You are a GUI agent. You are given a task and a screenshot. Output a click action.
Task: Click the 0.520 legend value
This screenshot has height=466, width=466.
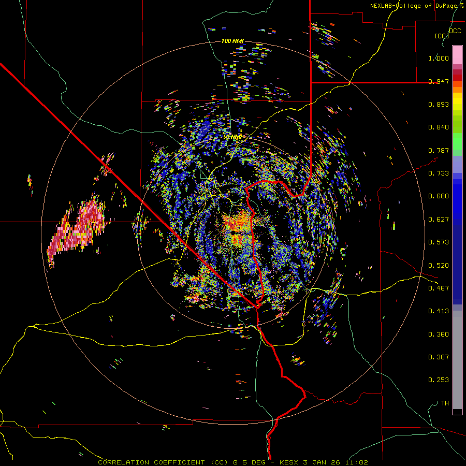coord(439,266)
